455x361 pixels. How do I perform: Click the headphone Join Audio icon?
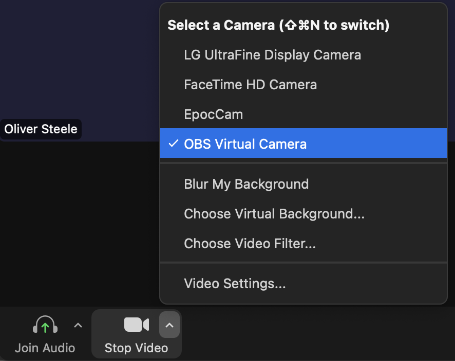pos(45,325)
